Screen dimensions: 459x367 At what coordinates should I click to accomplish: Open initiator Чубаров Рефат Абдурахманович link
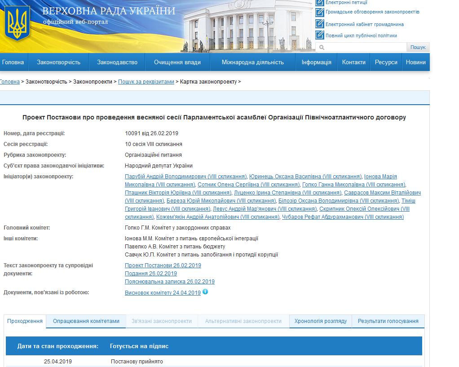coord(343,217)
